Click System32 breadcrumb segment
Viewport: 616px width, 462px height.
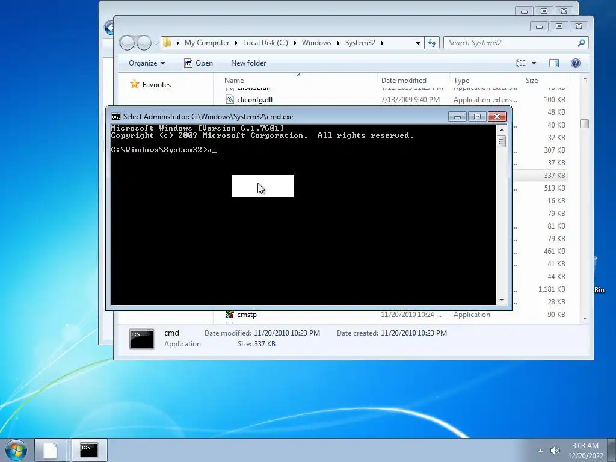point(360,43)
